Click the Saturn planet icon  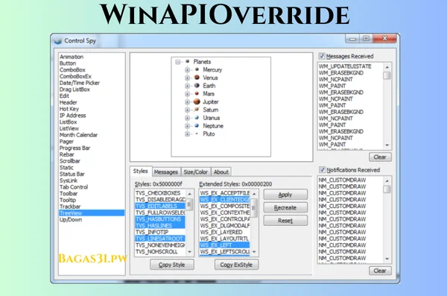click(197, 110)
